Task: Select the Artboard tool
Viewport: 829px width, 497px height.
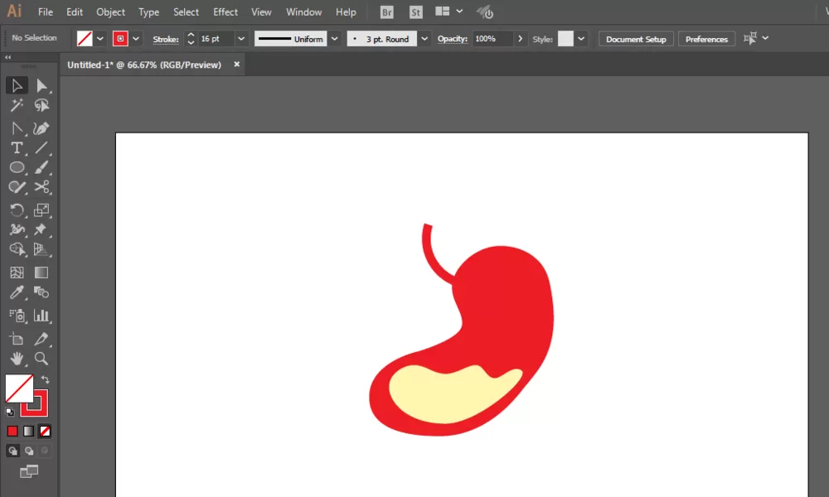Action: coord(17,339)
